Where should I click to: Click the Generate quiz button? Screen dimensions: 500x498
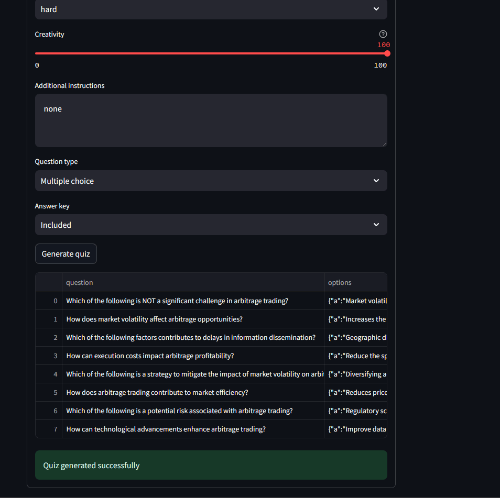pyautogui.click(x=66, y=253)
